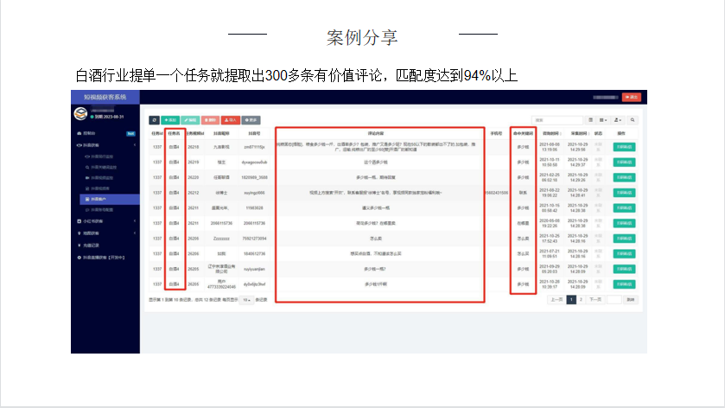Expand the 小红书获客 sidebar menu
This screenshot has height=408, width=725.
pos(104,221)
